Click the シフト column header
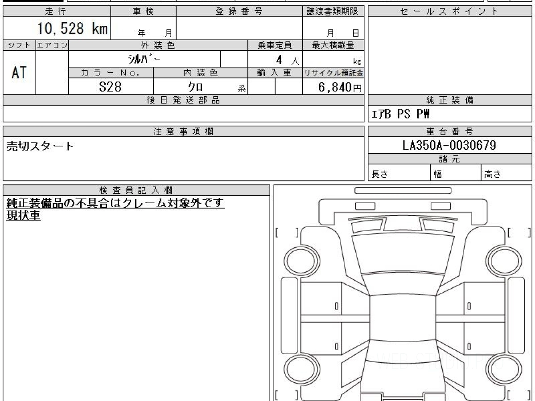The image size is (535, 401). (x=19, y=45)
